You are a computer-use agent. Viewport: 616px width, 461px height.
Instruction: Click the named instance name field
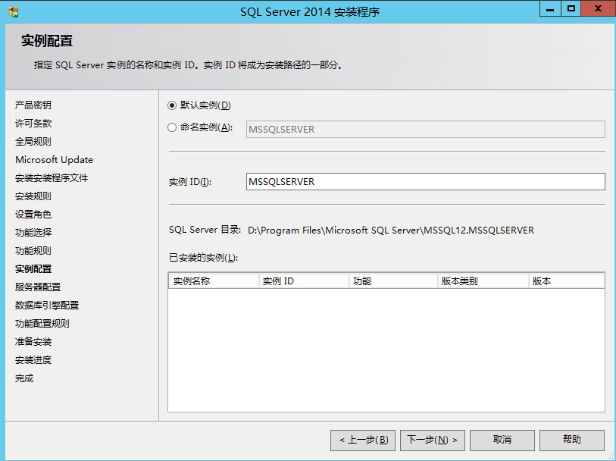coord(426,130)
